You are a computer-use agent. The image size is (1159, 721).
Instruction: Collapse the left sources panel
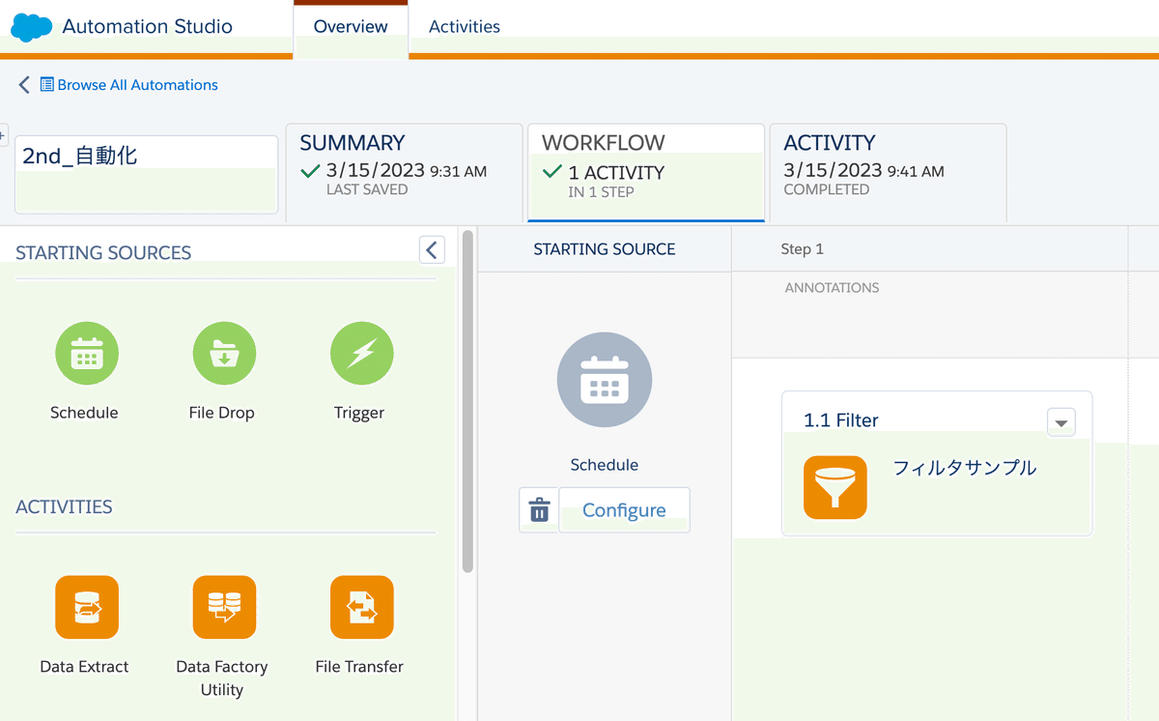tap(432, 250)
